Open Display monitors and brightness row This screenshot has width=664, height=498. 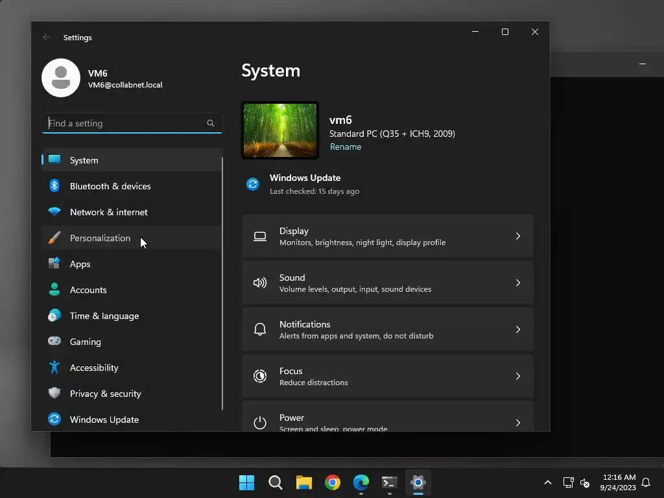click(388, 236)
